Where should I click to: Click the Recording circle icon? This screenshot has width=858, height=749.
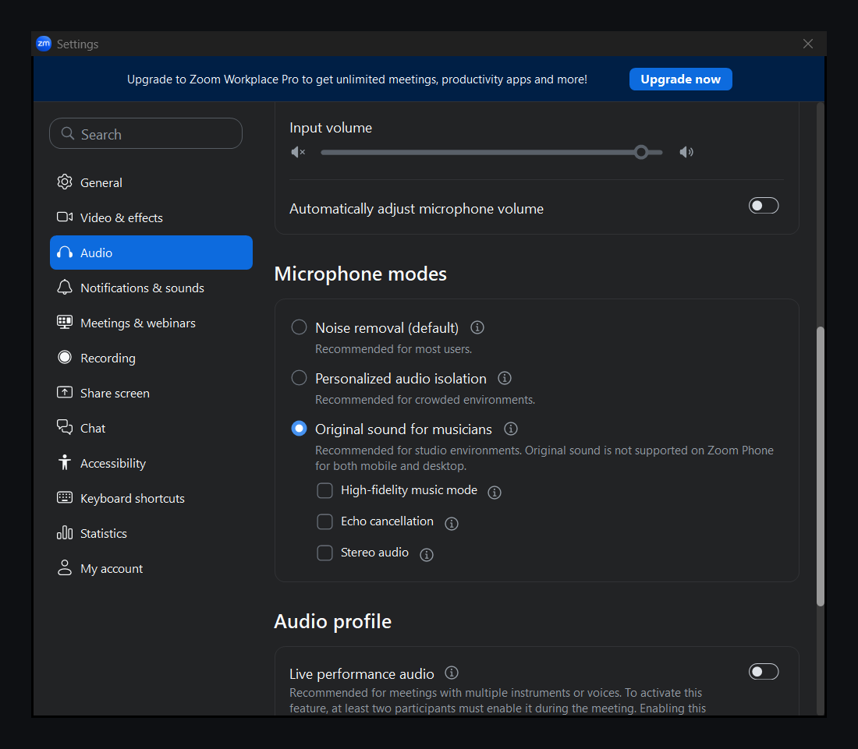[65, 357]
